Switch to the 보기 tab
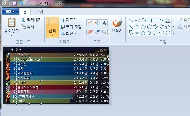This screenshot has height=116, width=190. point(39,12)
